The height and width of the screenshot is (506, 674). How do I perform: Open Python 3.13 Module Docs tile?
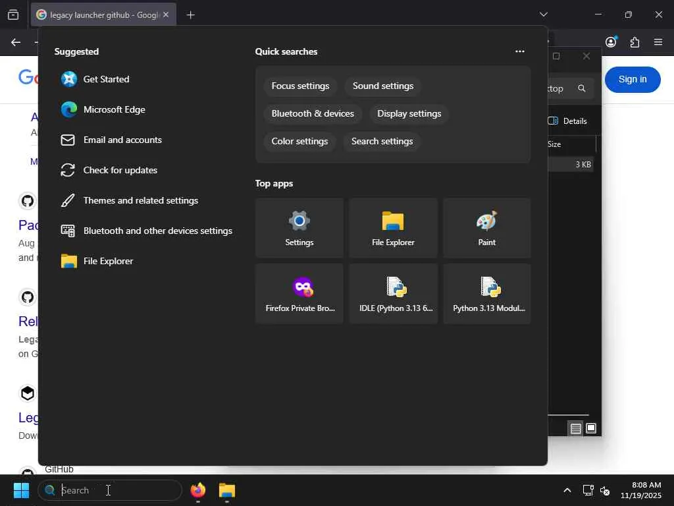[486, 294]
